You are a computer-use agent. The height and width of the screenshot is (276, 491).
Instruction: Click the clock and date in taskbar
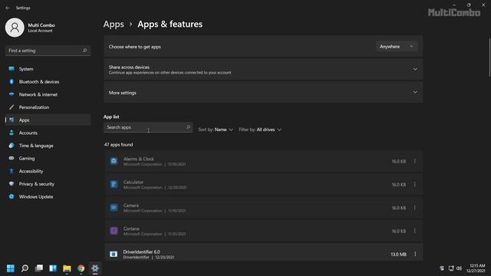(x=476, y=268)
